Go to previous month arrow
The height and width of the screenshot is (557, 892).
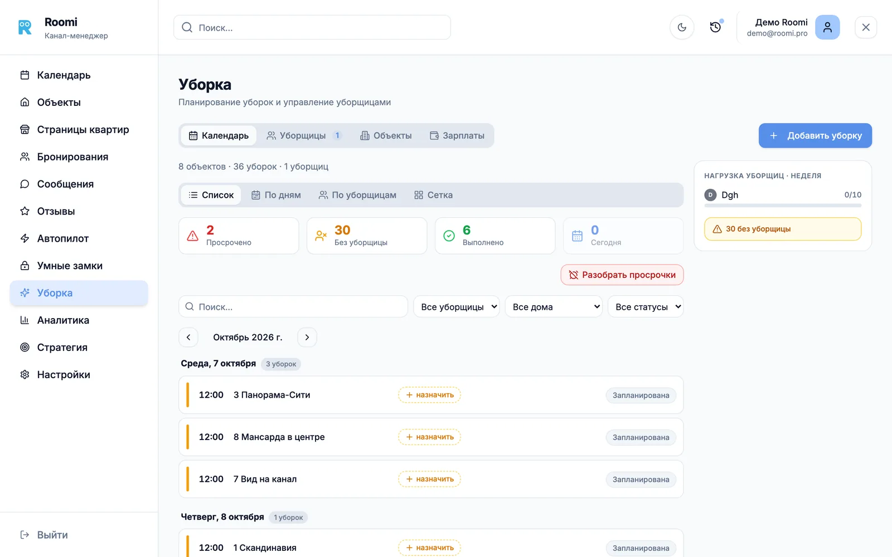pos(188,337)
